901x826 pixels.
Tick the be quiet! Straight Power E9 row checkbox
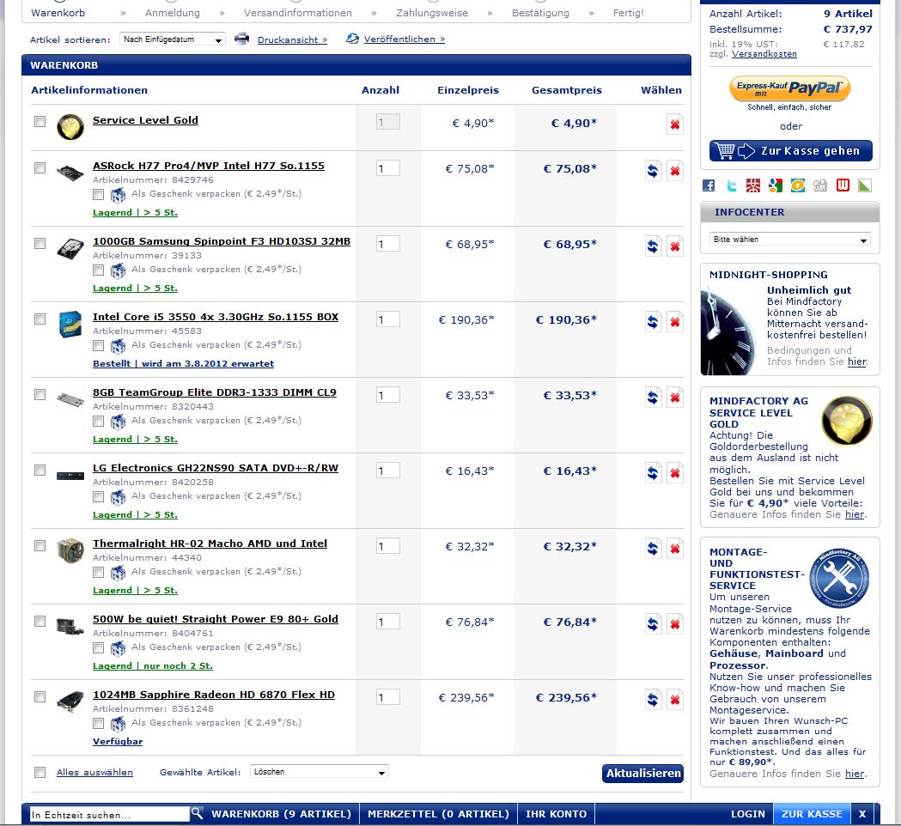[x=40, y=621]
